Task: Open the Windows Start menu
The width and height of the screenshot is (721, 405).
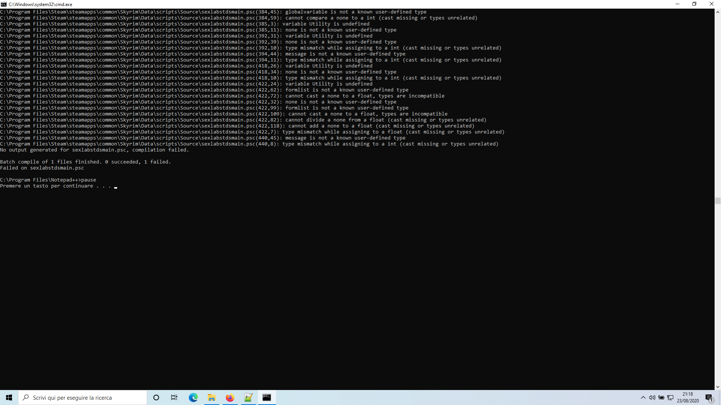Action: 9,397
